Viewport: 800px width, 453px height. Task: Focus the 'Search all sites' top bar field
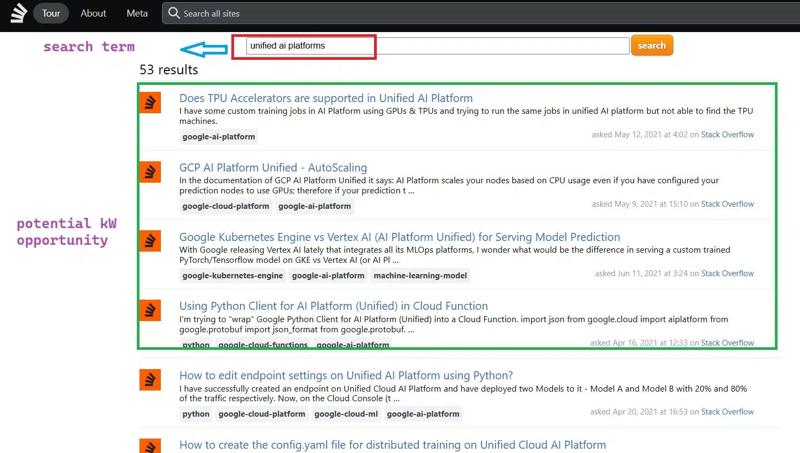[x=481, y=13]
